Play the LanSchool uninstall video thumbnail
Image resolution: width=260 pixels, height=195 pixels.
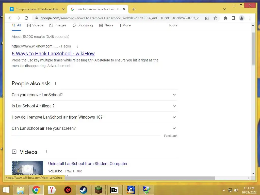[27, 168]
